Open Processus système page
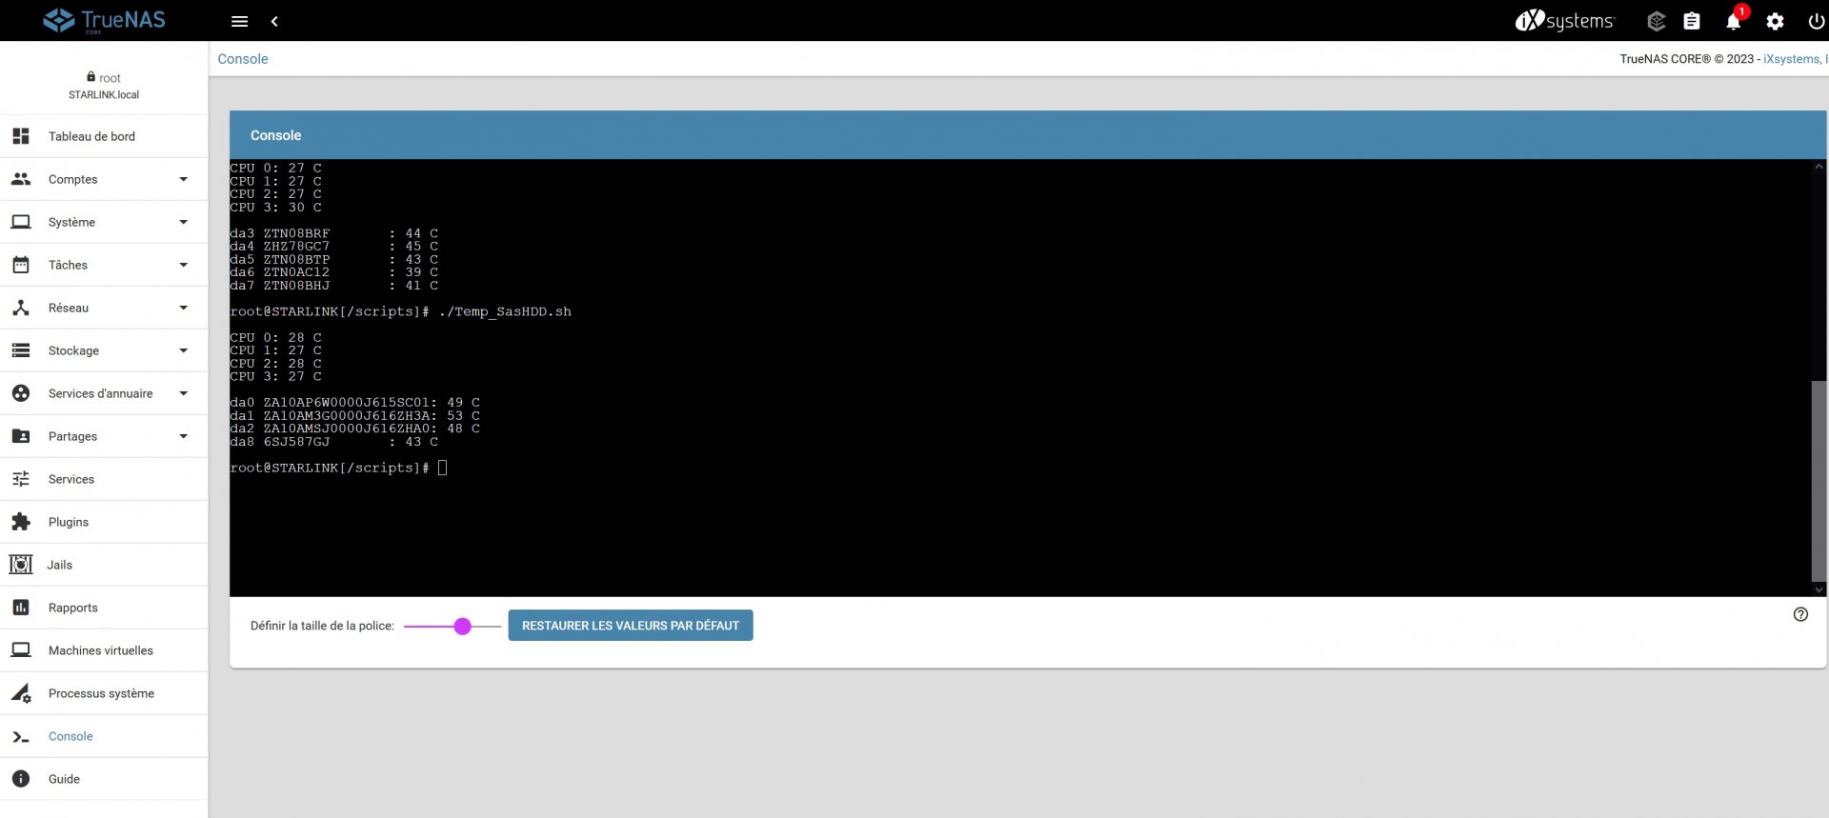The height and width of the screenshot is (818, 1829). [104, 693]
